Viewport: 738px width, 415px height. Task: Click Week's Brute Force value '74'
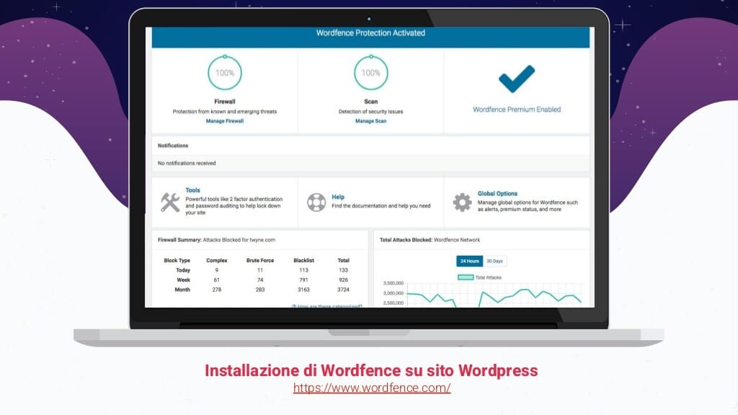click(259, 280)
